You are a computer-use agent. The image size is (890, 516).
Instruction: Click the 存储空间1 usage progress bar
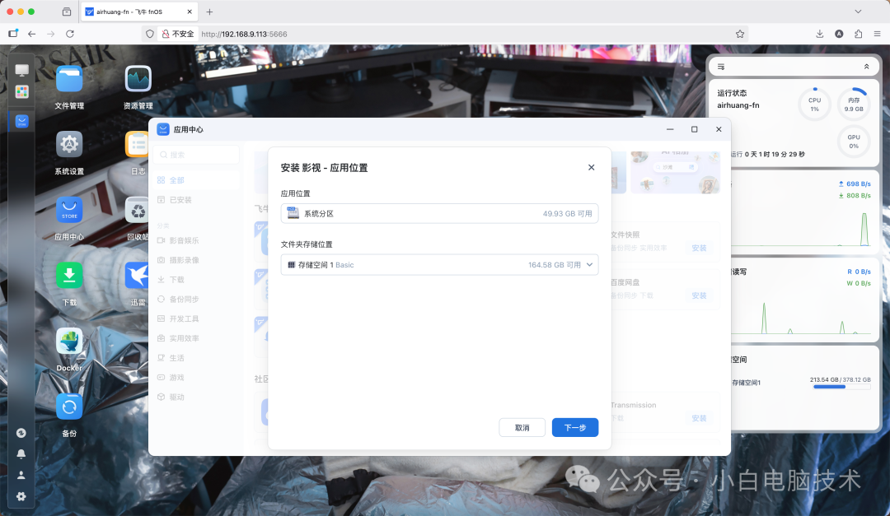(841, 387)
